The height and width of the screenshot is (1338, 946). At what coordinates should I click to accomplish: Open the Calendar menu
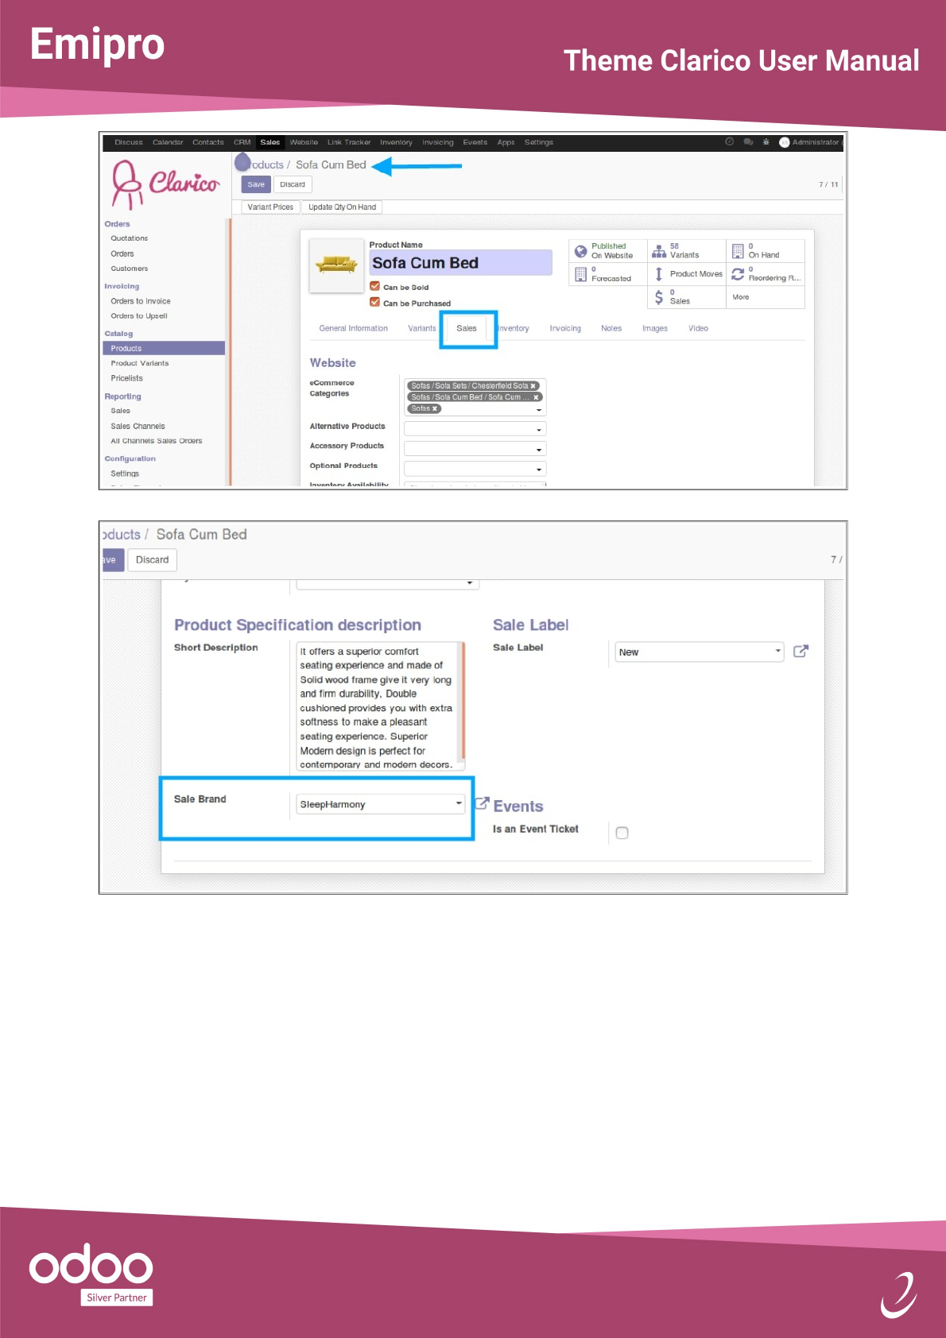pos(168,142)
